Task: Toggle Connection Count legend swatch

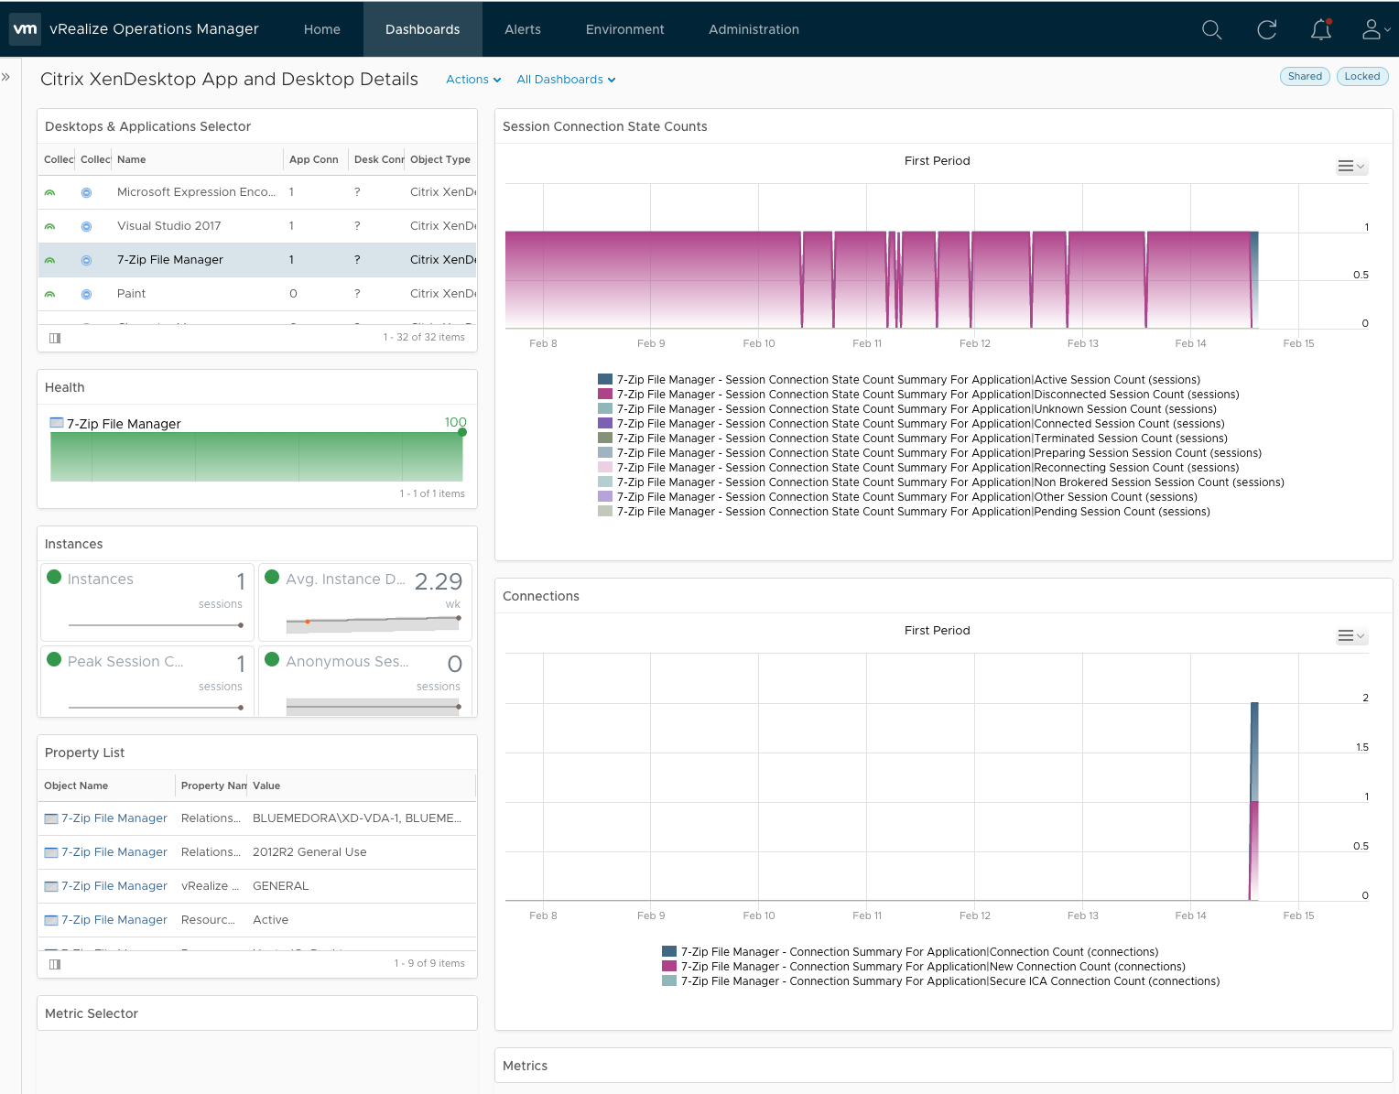Action: pos(669,951)
